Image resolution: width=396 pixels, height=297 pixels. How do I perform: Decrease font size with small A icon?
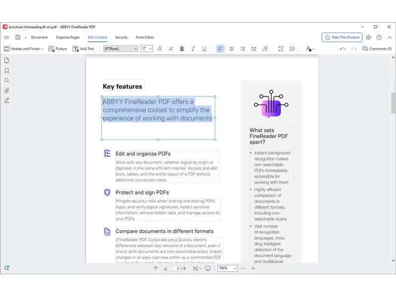click(171, 49)
